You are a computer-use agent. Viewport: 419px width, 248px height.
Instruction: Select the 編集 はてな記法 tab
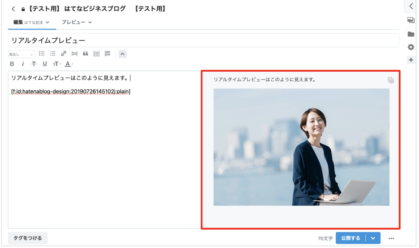31,22
